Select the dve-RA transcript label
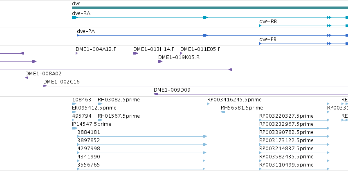 pos(81,13)
